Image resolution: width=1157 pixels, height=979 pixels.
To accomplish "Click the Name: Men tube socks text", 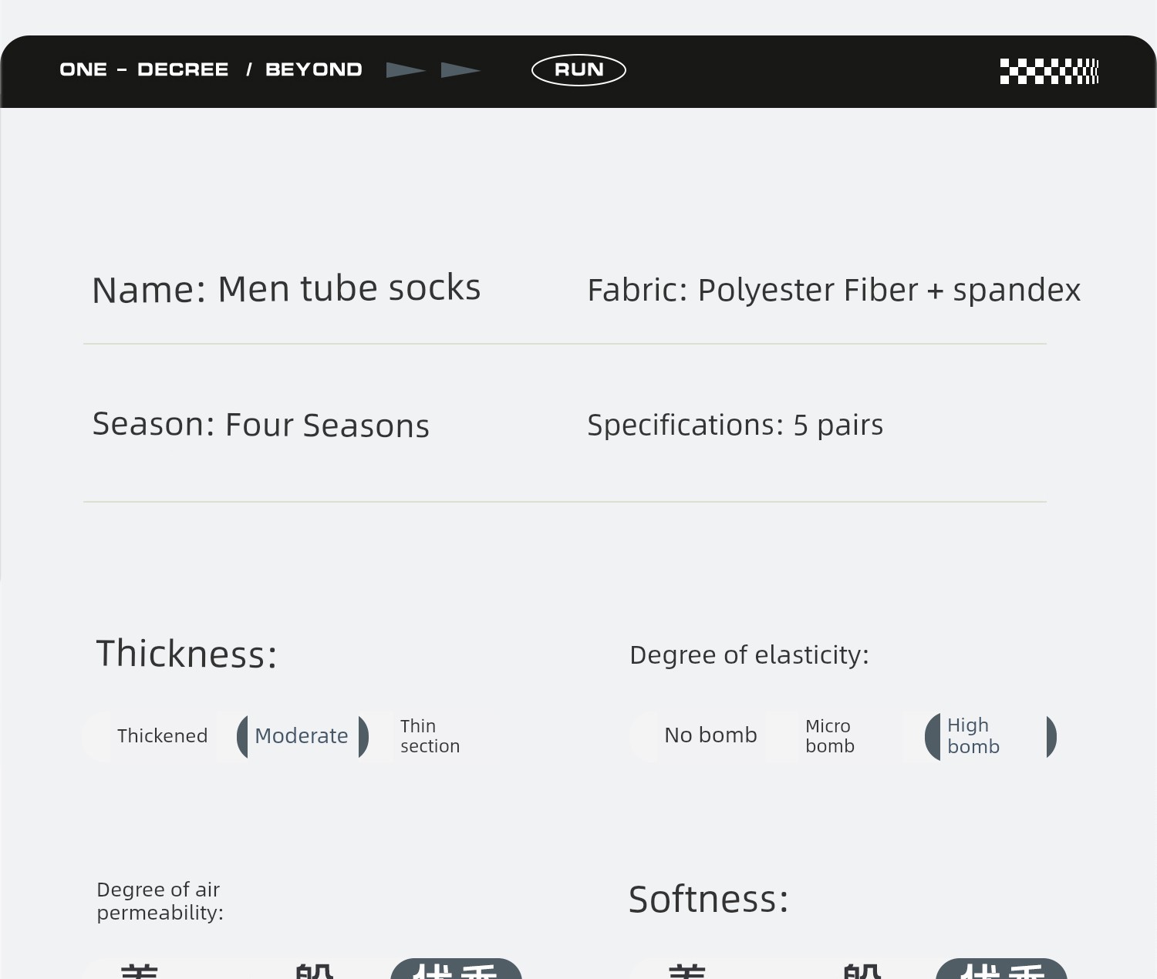I will pyautogui.click(x=286, y=289).
